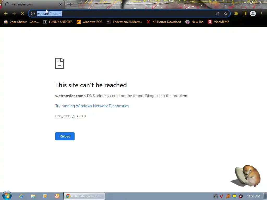This screenshot has width=267, height=200.
Task: Open the XP Horror Download bookmark
Action: pyautogui.click(x=164, y=22)
